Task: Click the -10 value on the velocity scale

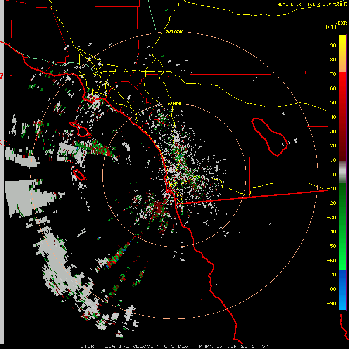Action: tap(332, 189)
